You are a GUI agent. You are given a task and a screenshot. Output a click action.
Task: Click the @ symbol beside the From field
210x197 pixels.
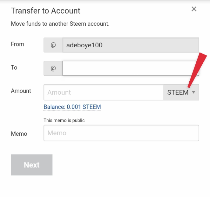coord(53,45)
